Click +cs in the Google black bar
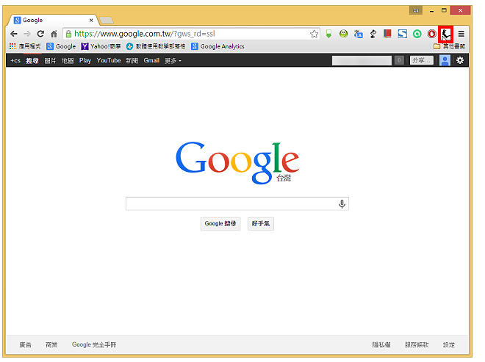Screen dimensions: 485x362 15,61
